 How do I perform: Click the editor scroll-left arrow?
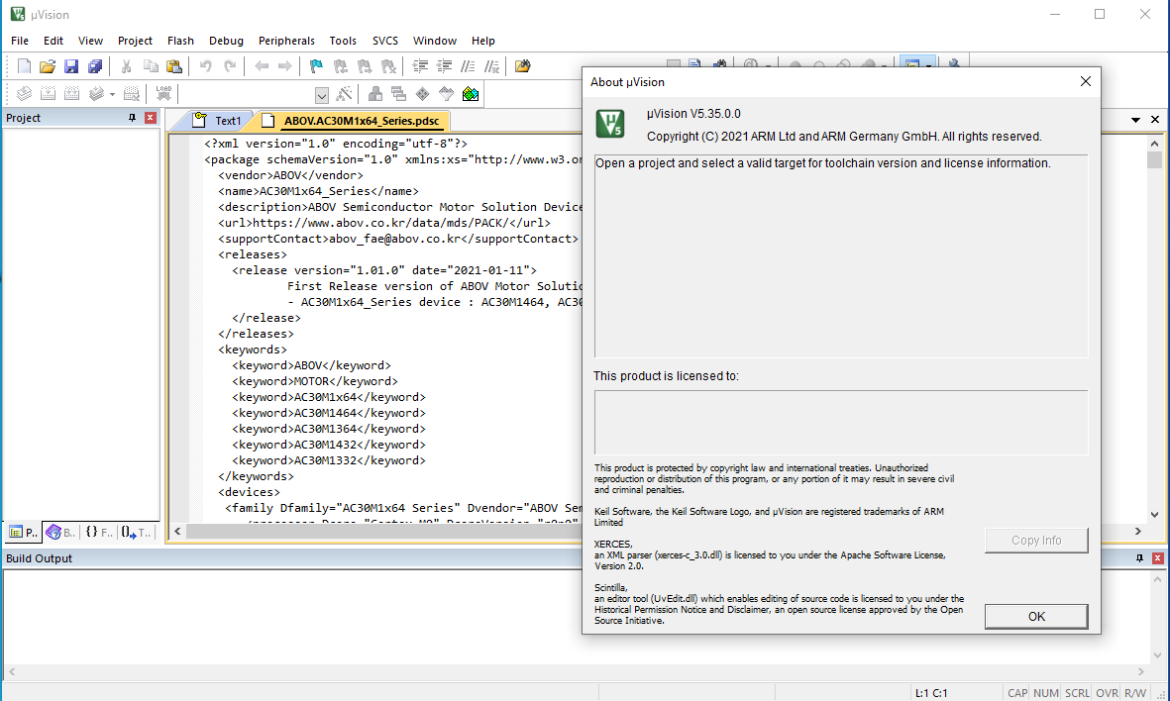(177, 531)
